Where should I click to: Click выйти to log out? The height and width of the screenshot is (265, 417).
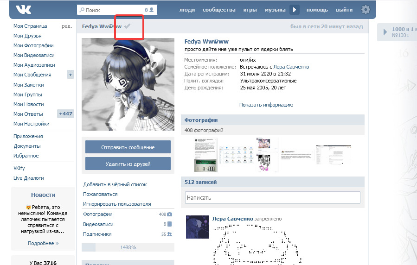[344, 10]
